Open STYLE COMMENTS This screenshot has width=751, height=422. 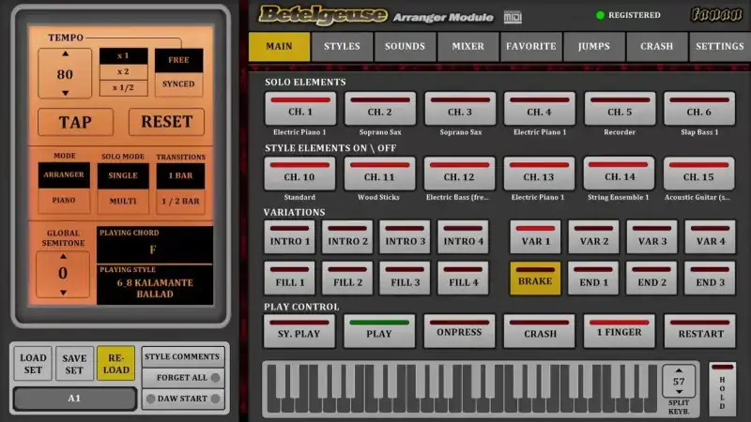point(182,357)
